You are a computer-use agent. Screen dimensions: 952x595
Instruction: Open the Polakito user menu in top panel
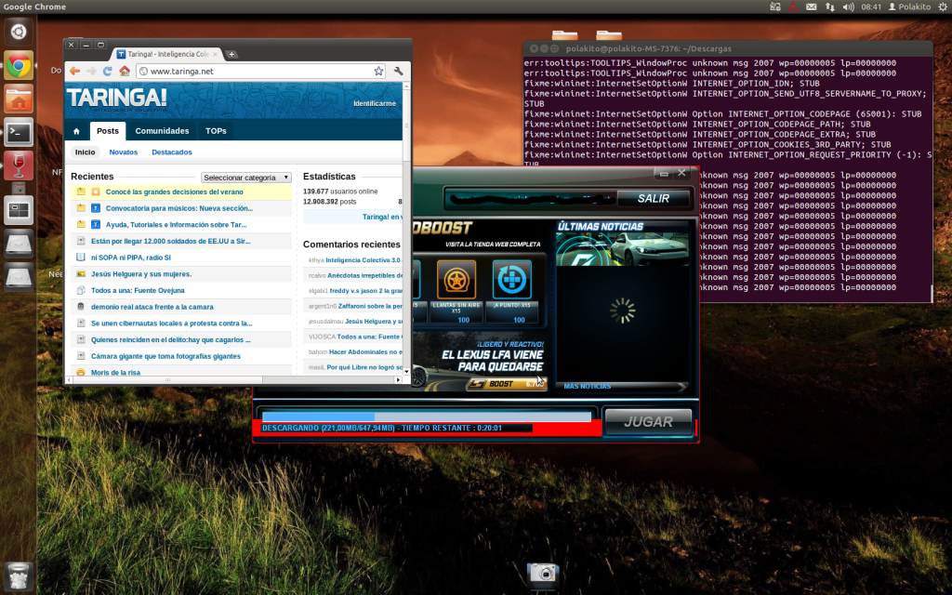909,7
